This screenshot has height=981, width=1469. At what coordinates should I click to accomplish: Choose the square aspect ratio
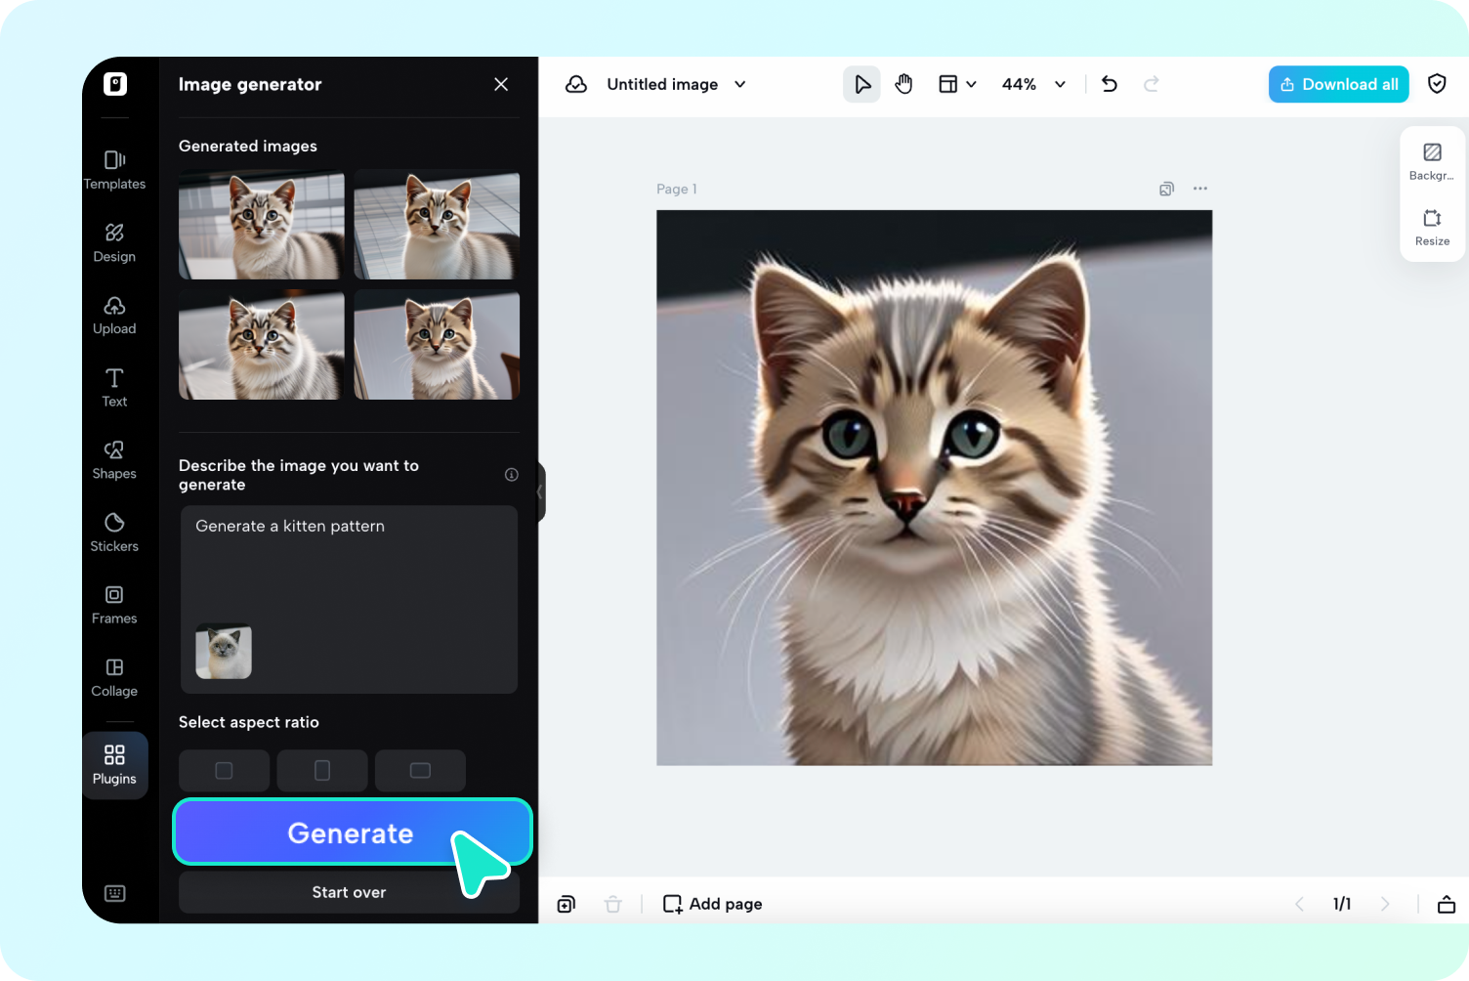[224, 771]
